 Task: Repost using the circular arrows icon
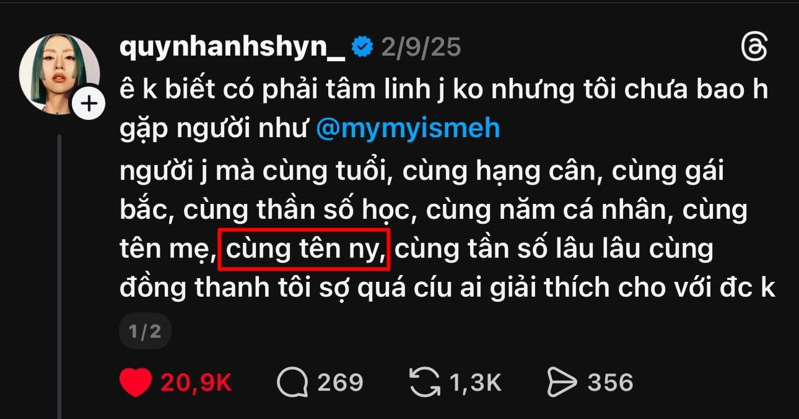click(424, 382)
